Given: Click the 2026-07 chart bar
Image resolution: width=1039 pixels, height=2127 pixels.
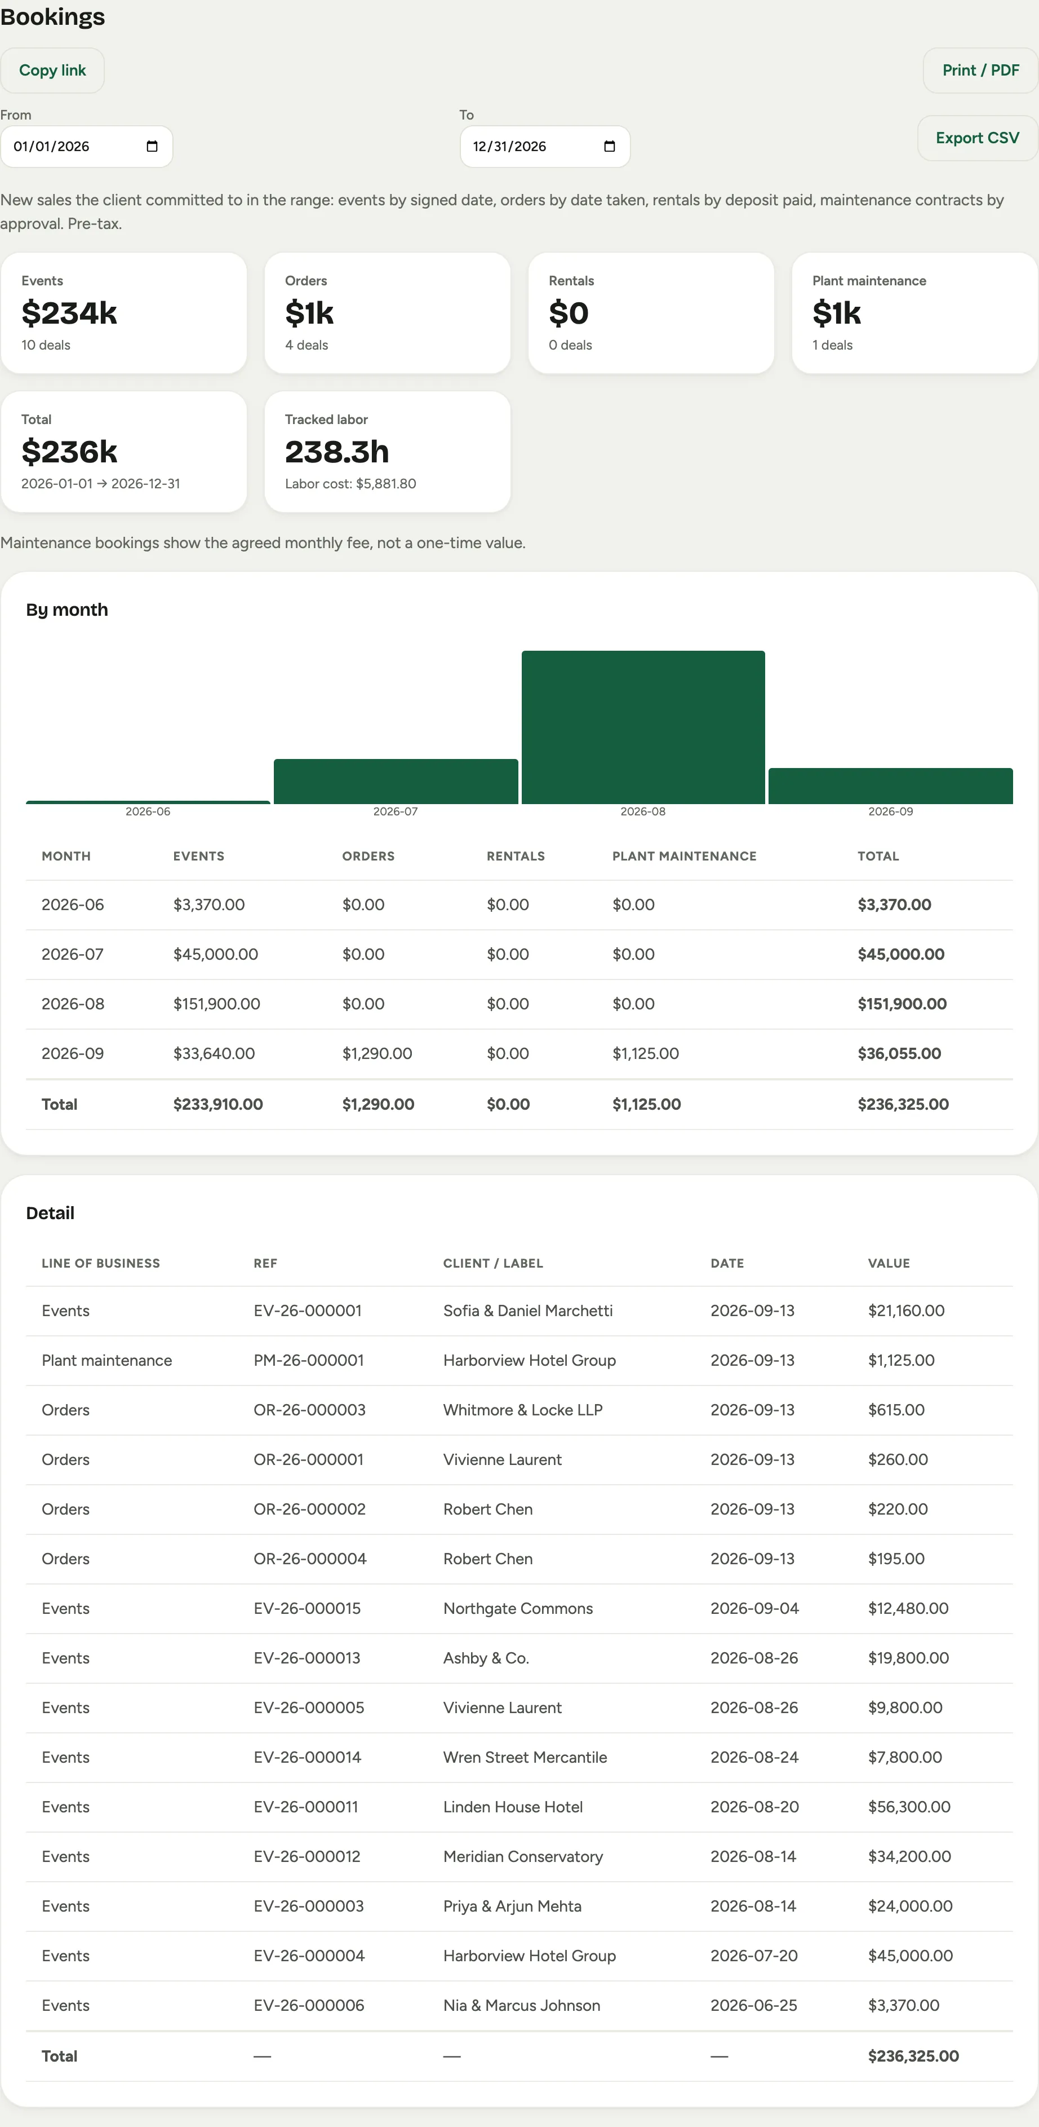Looking at the screenshot, I should click(x=396, y=781).
